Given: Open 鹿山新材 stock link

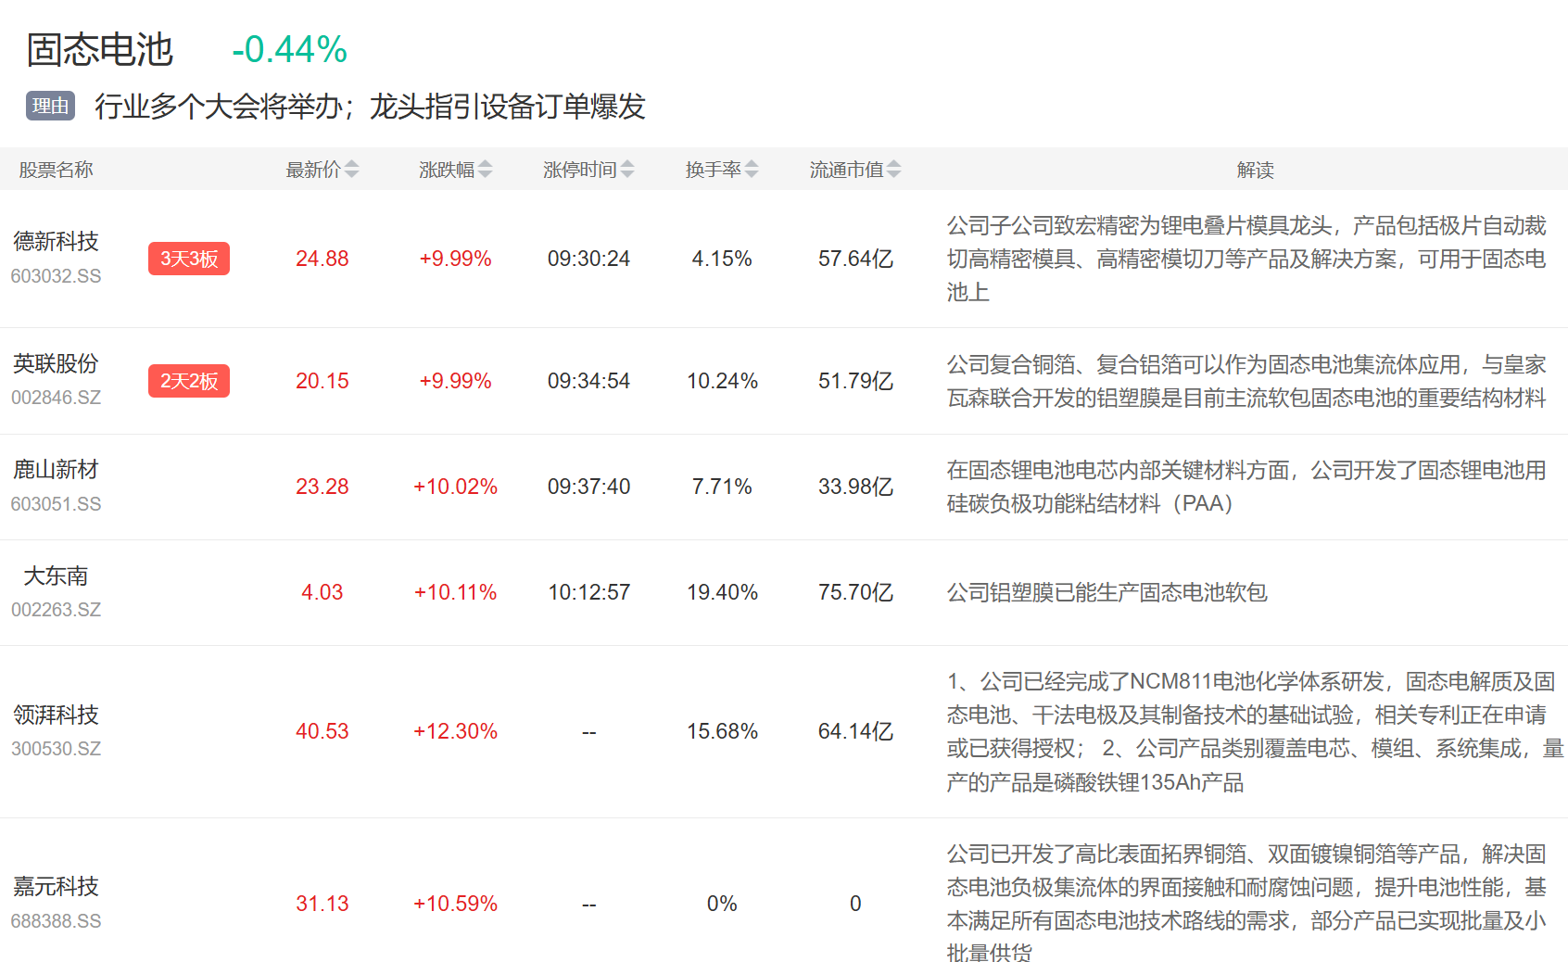Looking at the screenshot, I should [x=56, y=470].
